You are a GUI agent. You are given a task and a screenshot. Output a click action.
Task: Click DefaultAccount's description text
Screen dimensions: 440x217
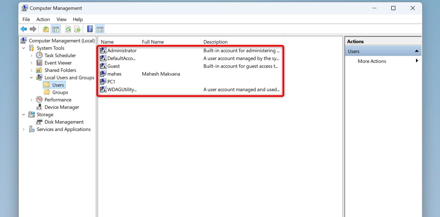pos(241,58)
